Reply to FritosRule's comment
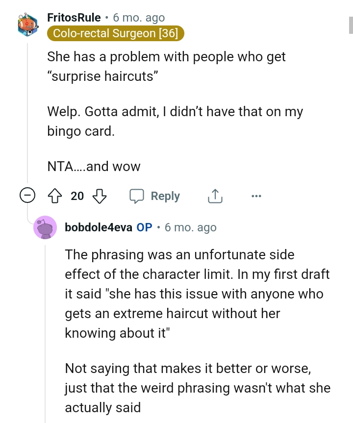353x423 pixels. [x=155, y=197]
